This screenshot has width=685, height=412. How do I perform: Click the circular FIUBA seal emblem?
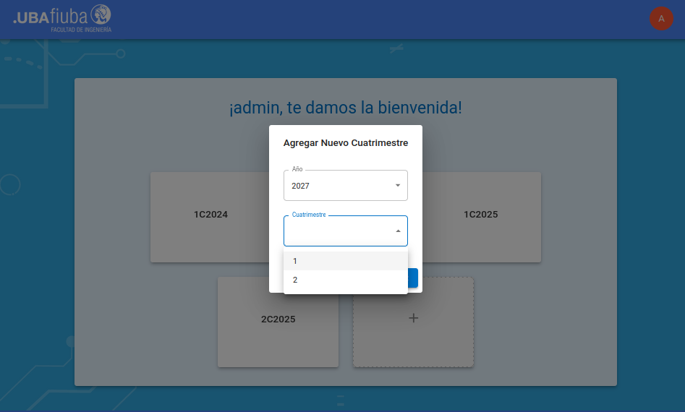coord(101,14)
